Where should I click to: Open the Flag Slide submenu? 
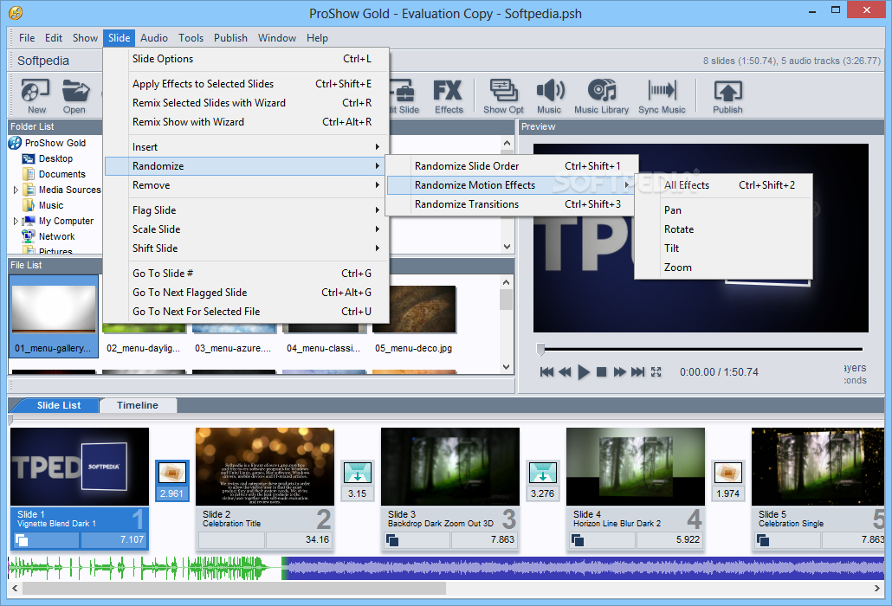246,210
